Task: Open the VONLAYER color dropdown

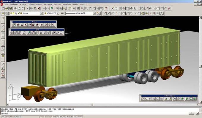Action: pos(58,13)
